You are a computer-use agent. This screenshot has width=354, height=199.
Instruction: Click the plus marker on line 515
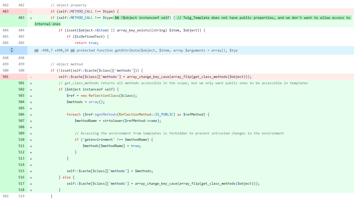(x=31, y=171)
